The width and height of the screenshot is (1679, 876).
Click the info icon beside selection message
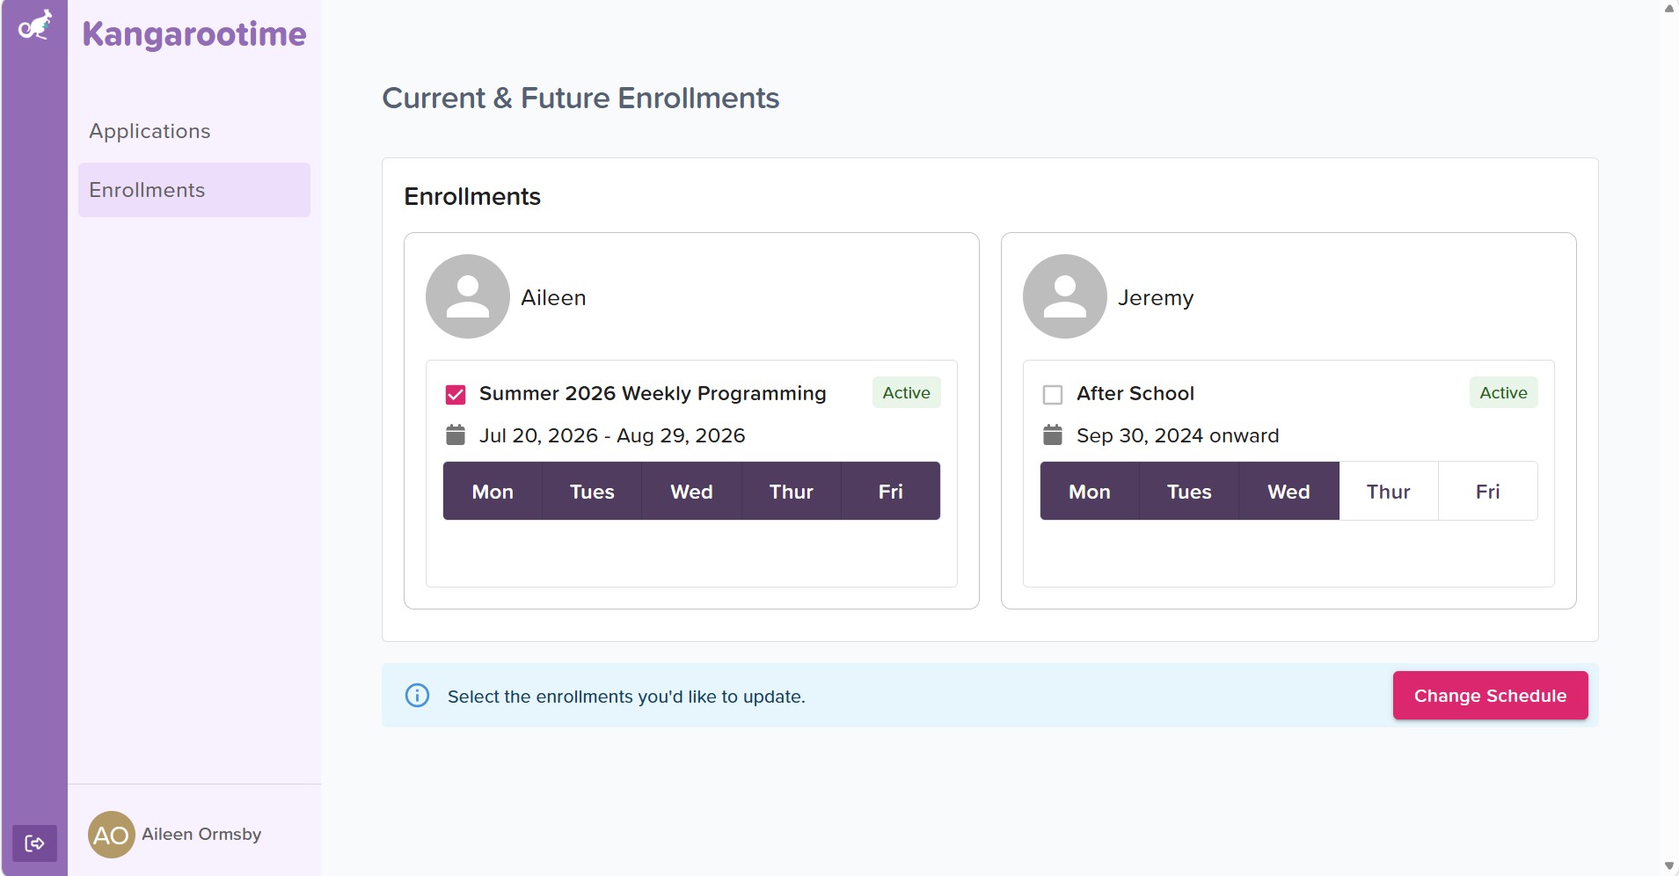coord(417,696)
